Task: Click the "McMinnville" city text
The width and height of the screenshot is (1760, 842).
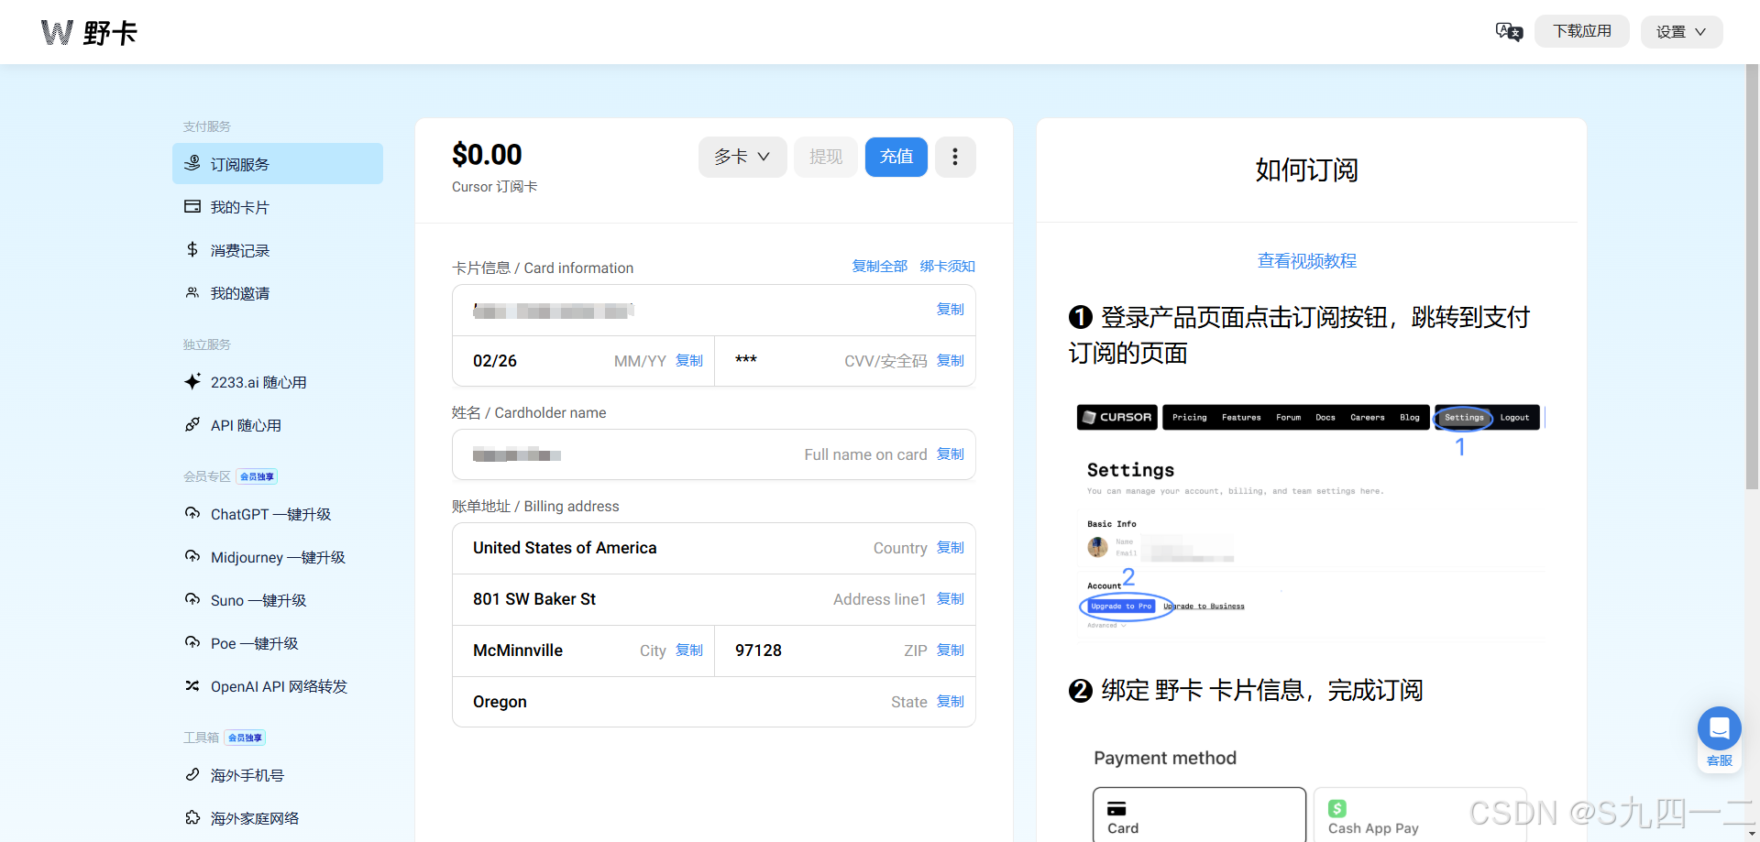Action: (518, 651)
